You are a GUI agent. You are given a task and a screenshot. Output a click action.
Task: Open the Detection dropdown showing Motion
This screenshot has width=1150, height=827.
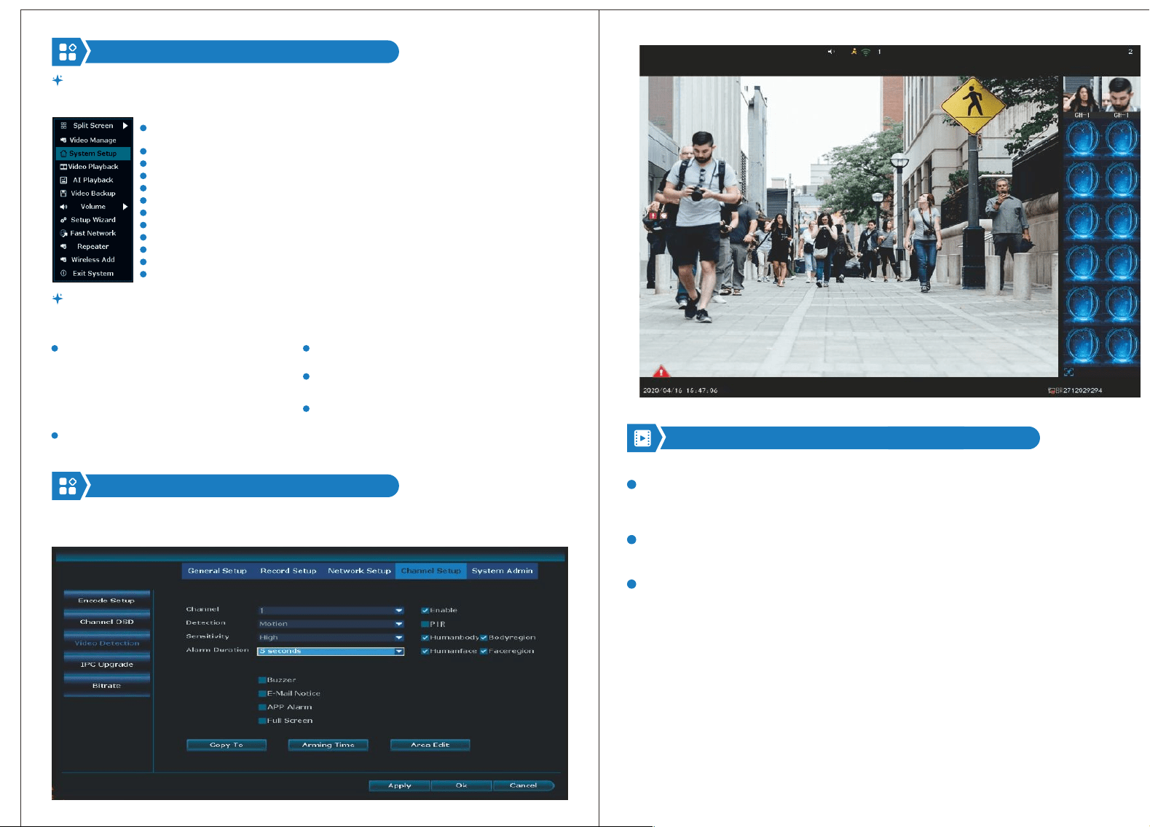pyautogui.click(x=331, y=624)
